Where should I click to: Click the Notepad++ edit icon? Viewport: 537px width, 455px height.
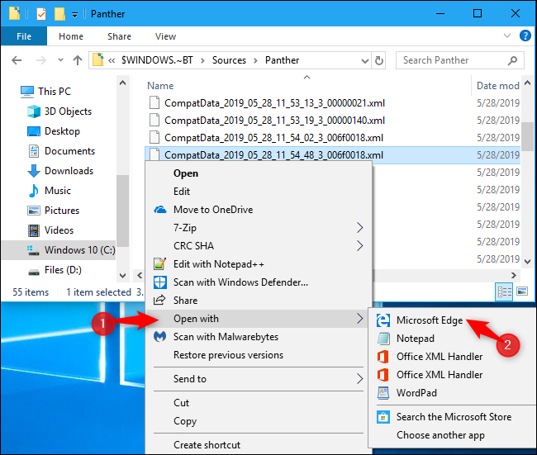point(160,264)
